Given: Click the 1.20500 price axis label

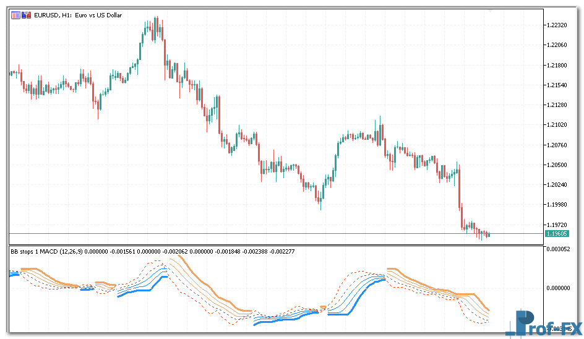Looking at the screenshot, I should click(x=558, y=165).
